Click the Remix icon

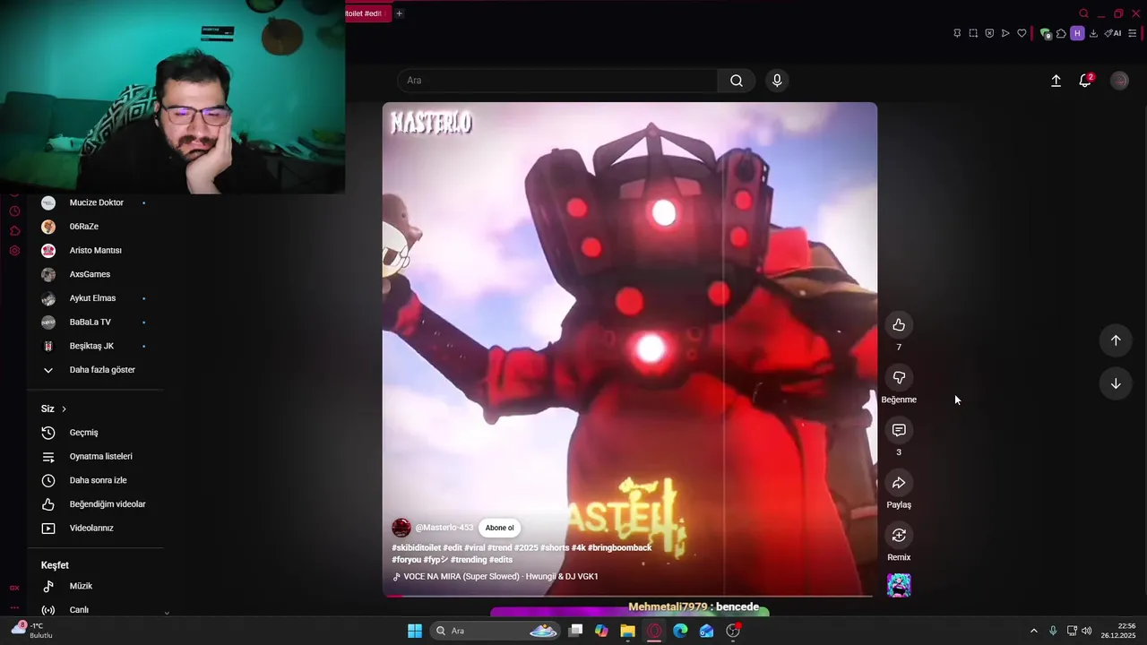pos(899,535)
